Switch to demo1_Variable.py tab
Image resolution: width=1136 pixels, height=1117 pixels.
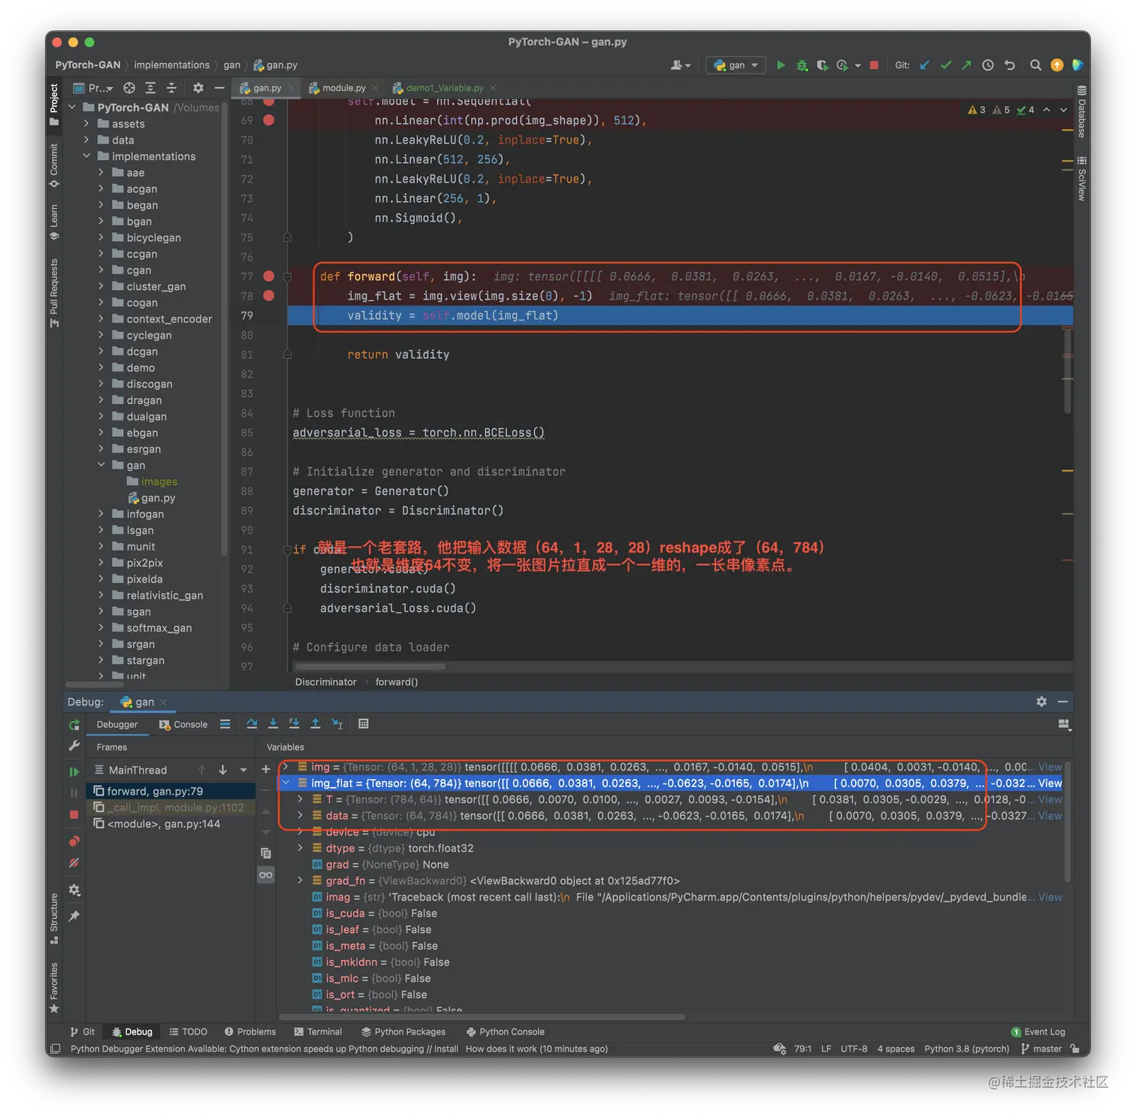445,88
